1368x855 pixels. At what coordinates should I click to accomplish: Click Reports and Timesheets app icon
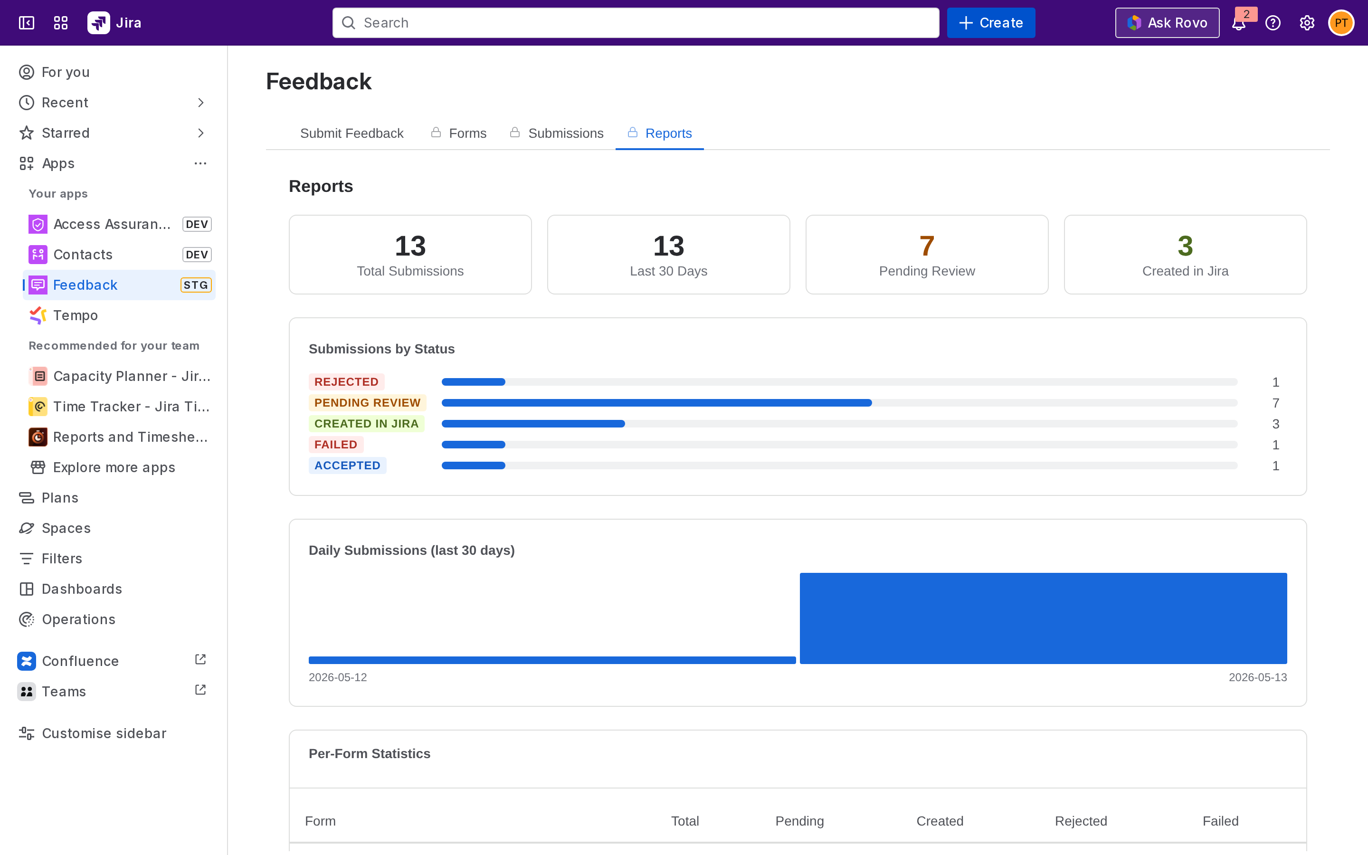[x=38, y=437]
